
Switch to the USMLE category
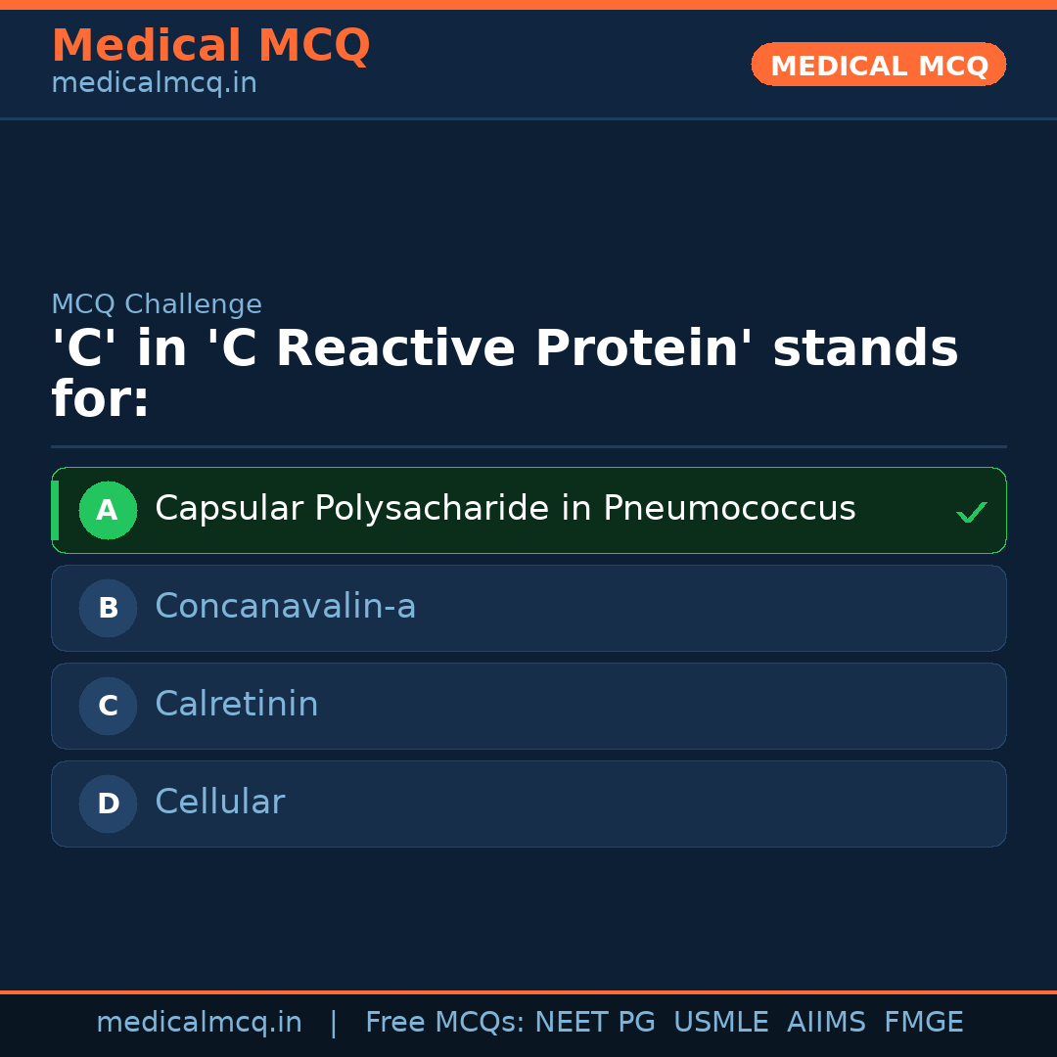click(x=721, y=1021)
